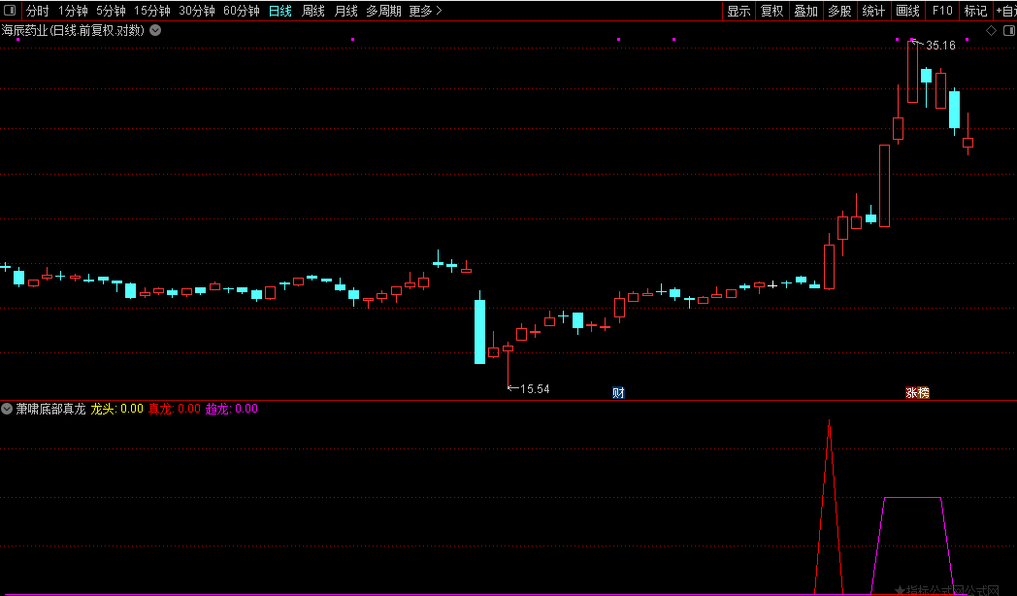Toggle the right side panel icon
Viewport: 1017px width, 596px height.
coord(1008,30)
